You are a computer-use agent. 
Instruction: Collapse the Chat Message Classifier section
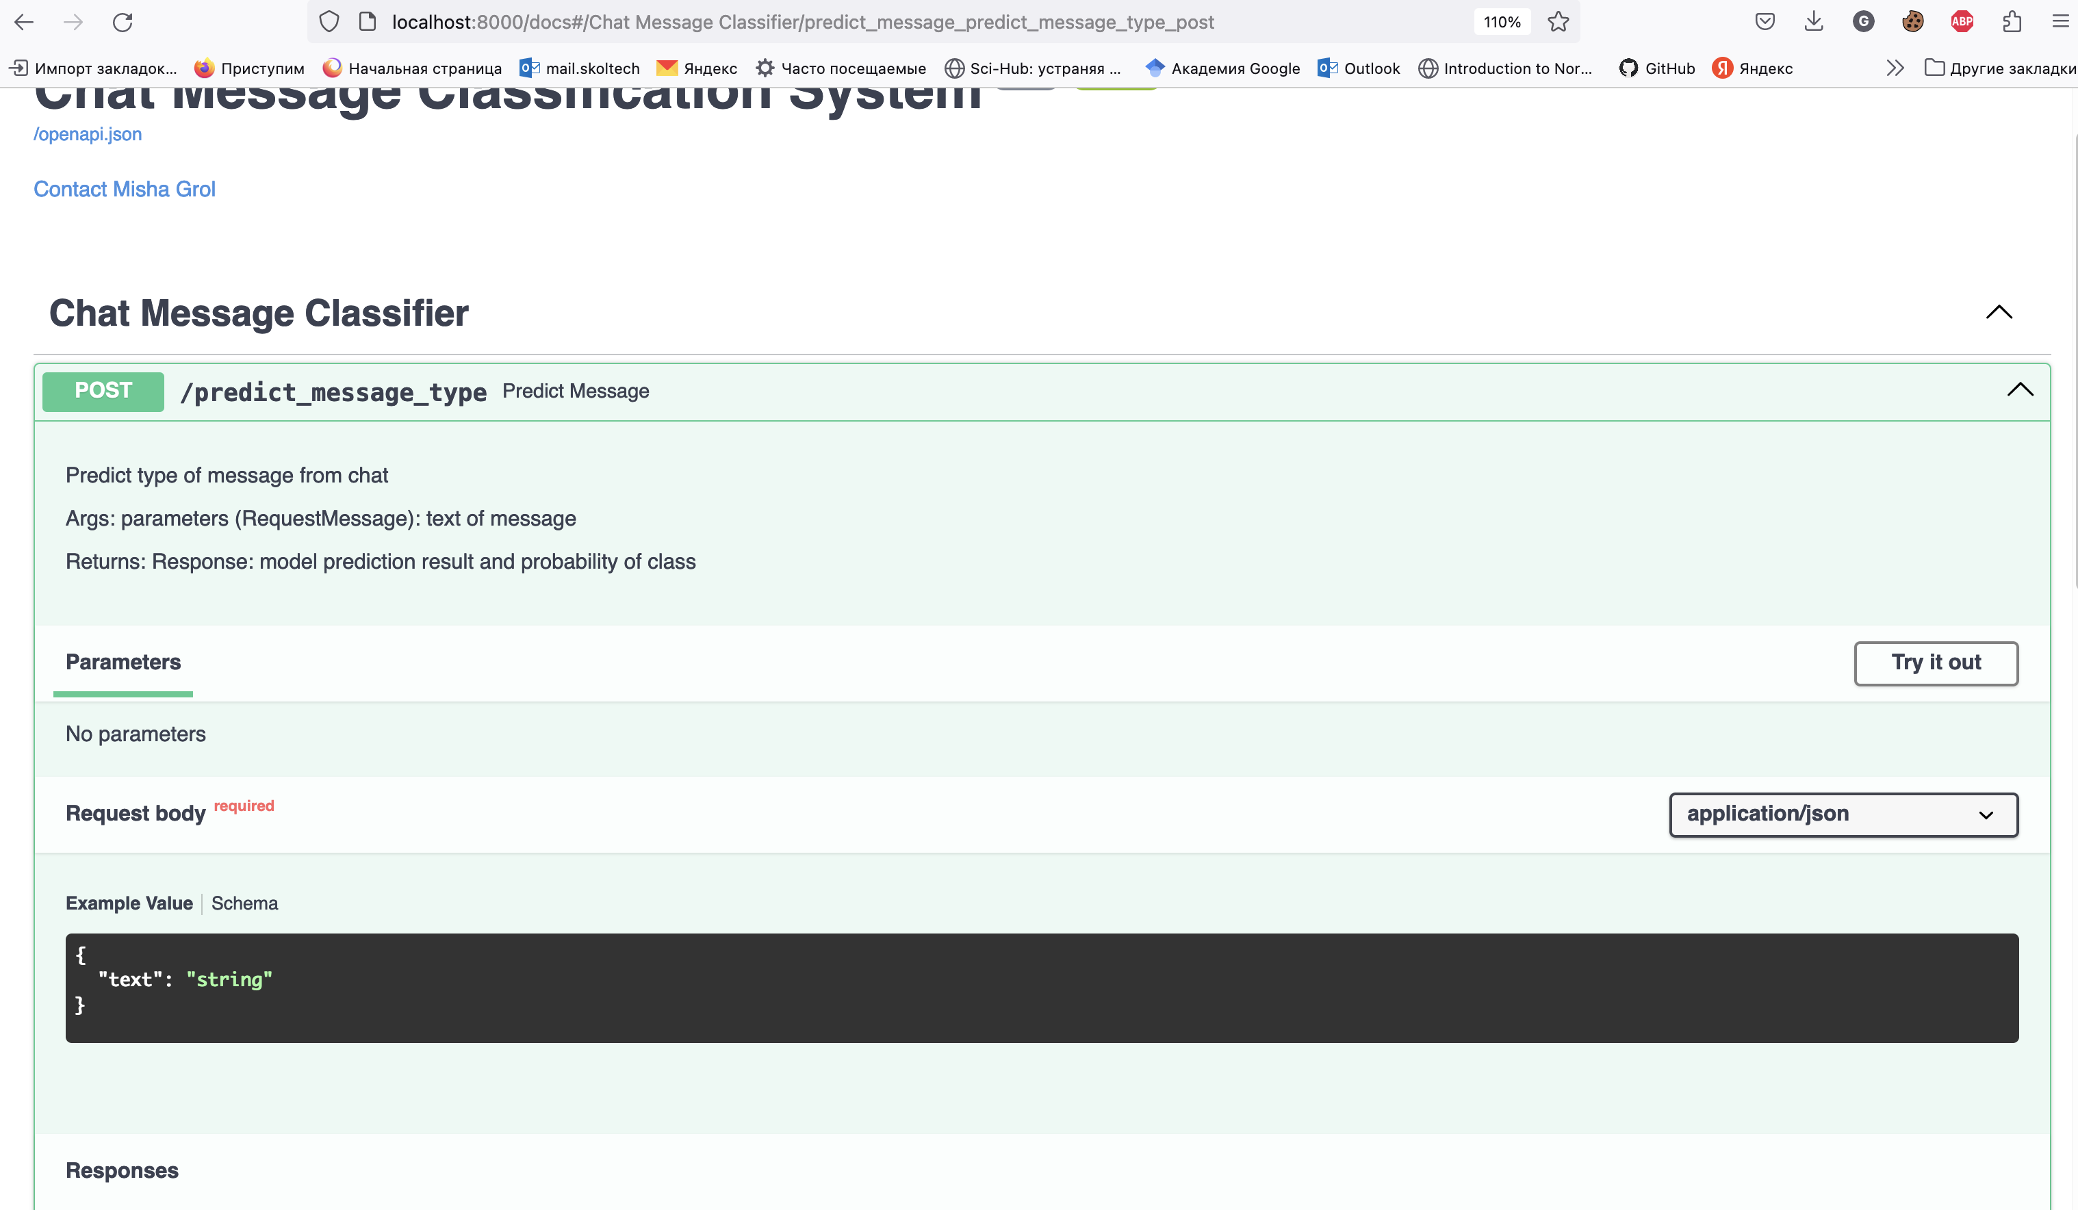click(x=1999, y=312)
